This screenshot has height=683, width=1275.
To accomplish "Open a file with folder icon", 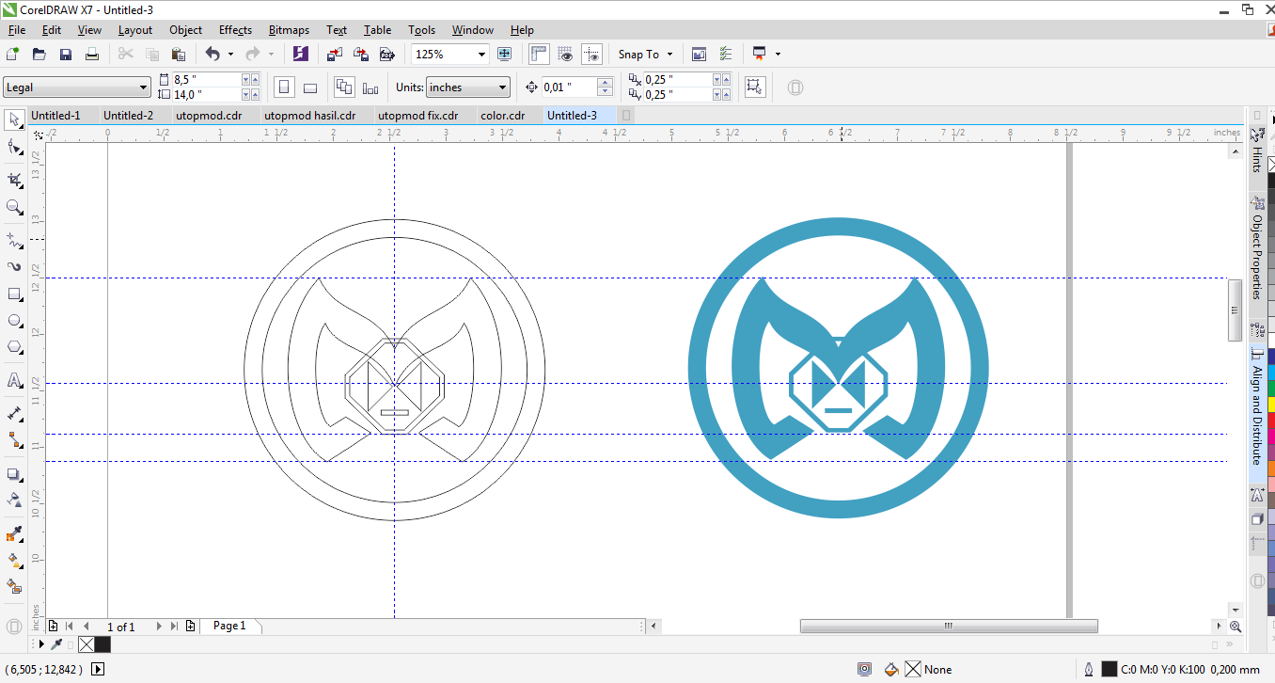I will pyautogui.click(x=39, y=55).
